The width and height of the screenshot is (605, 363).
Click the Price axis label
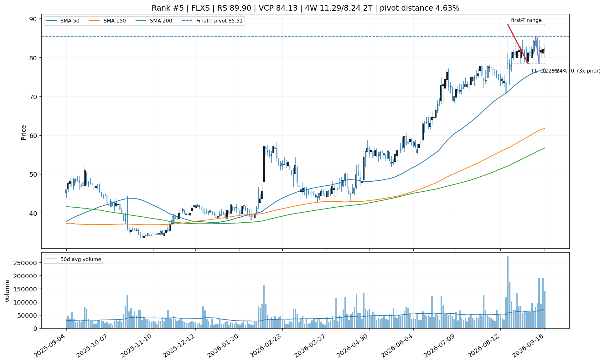(23, 132)
